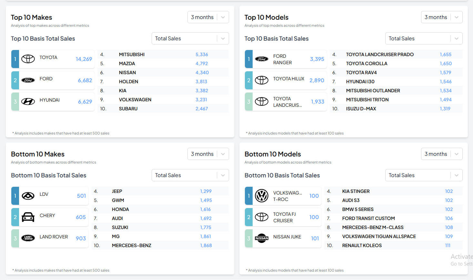Click the CHERY make name
473x280 pixels.
pos(47,215)
